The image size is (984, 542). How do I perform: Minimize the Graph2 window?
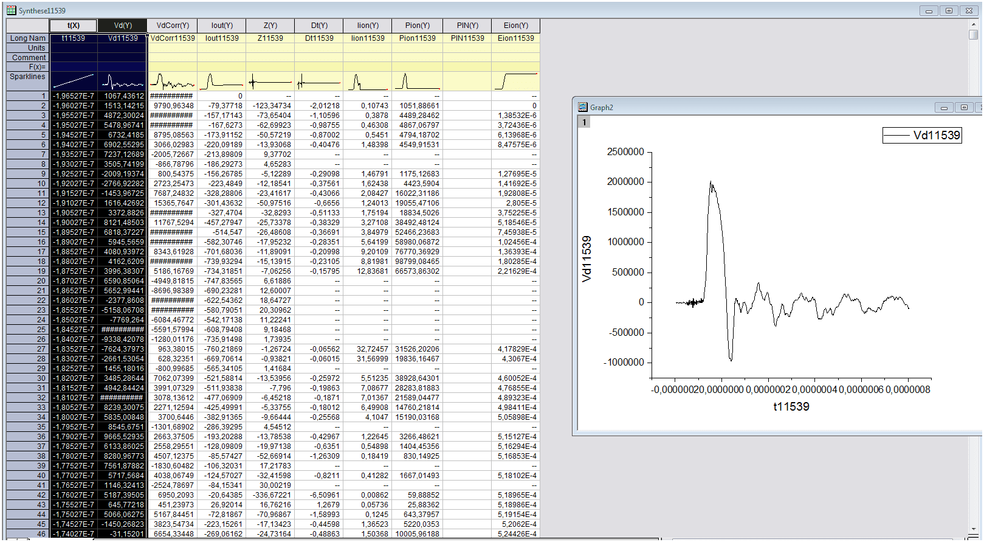(944, 107)
